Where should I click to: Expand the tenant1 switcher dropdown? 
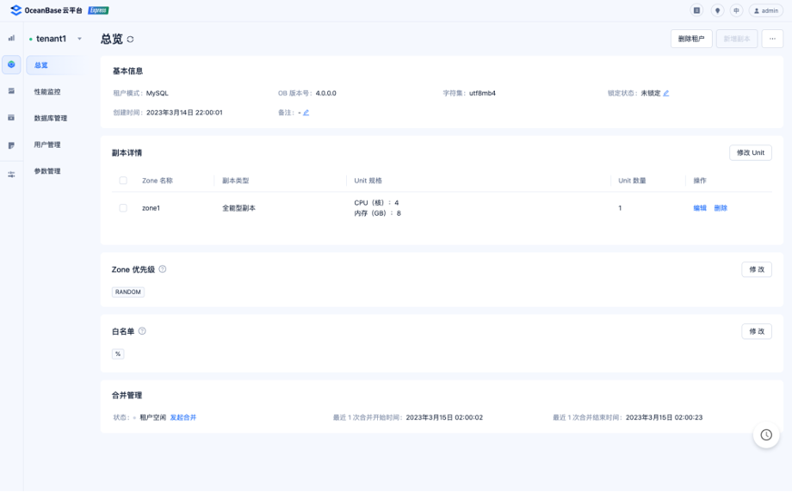(79, 39)
